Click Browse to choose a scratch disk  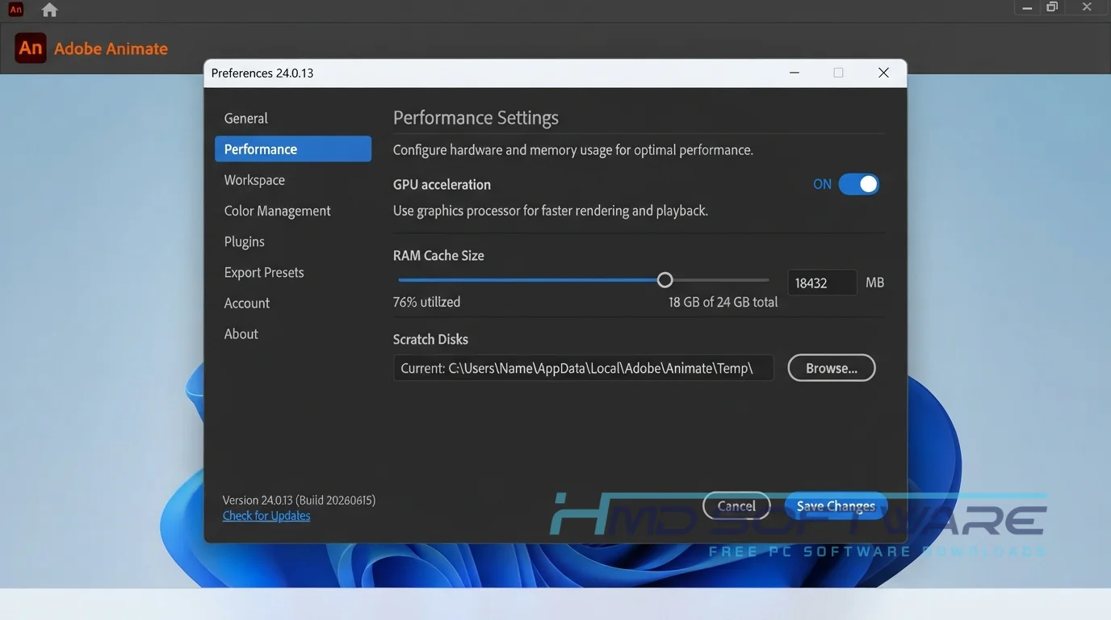coord(832,368)
